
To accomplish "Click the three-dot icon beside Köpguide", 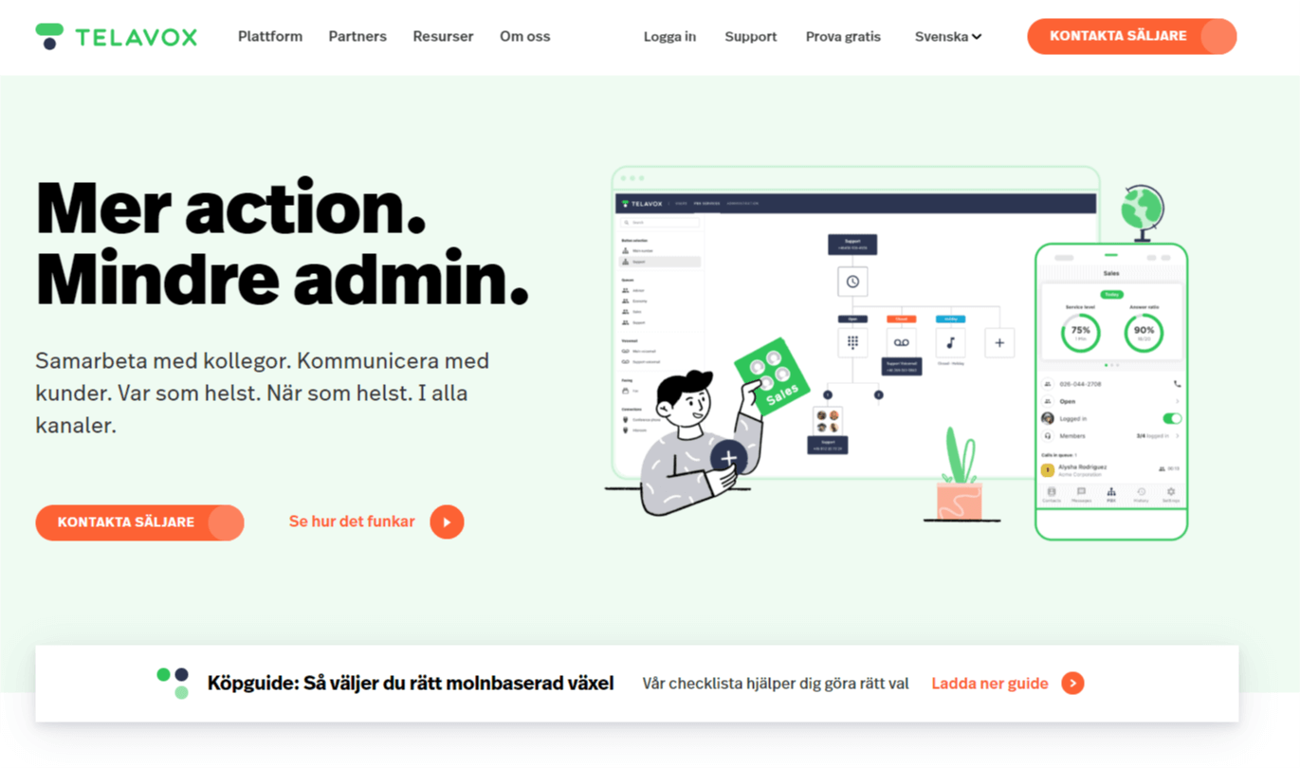I will (174, 683).
